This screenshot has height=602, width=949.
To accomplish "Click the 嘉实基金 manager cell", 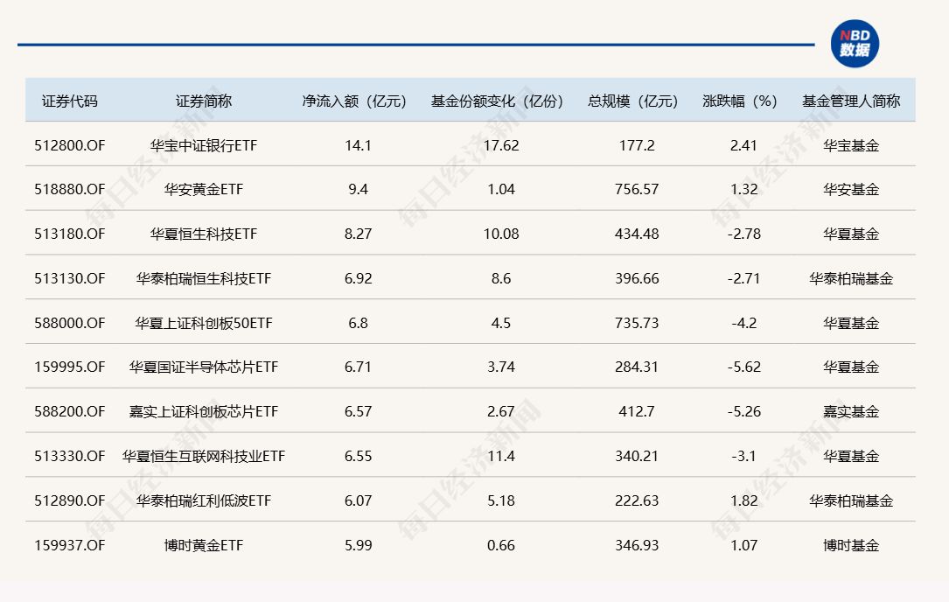I will click(851, 412).
